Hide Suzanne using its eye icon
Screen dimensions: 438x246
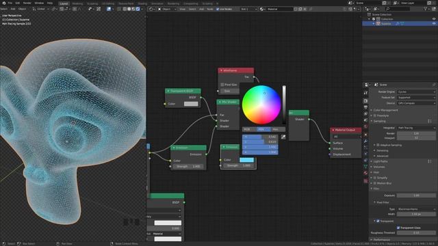[x=434, y=24]
